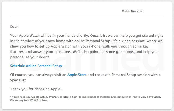Viewport: 174px width, 111px height.
Task: Click the text features, and answer your questions
Action: [x=41, y=52]
